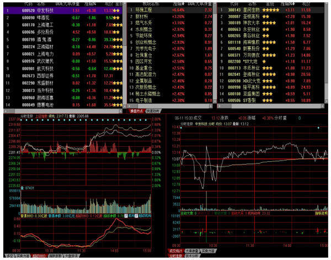The width and height of the screenshot is (331, 260).
Task: Select stock 300087 荃银高科 in right list
Action: click(x=271, y=17)
